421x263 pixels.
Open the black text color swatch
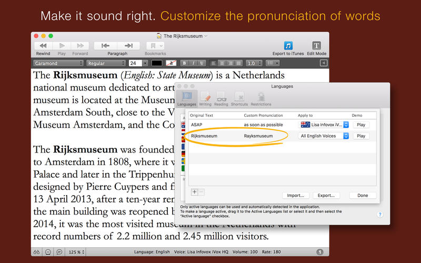coord(157,63)
